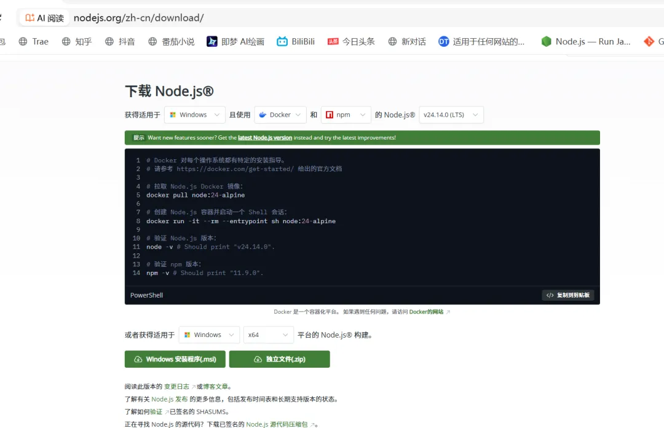Click the browser address bar URL

pos(138,18)
